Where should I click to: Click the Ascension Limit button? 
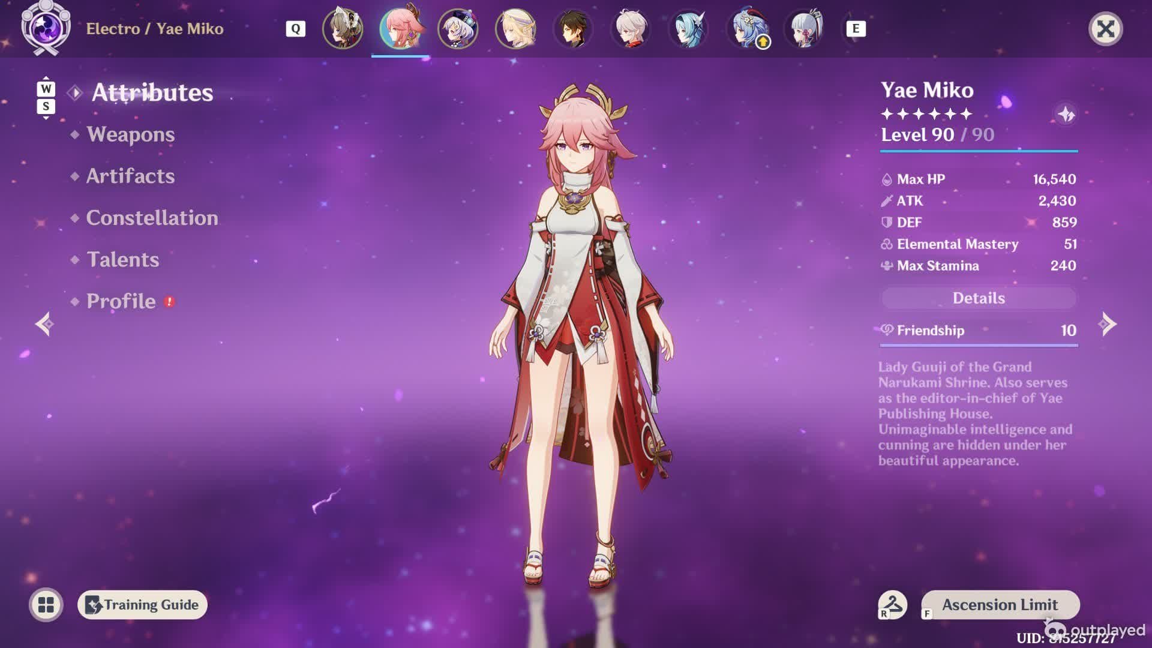pos(1000,605)
